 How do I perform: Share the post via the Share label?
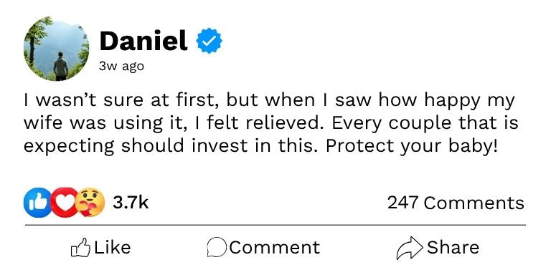pyautogui.click(x=453, y=247)
